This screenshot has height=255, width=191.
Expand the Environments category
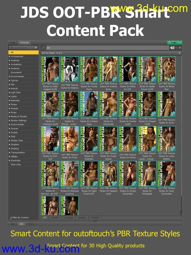tap(10, 76)
